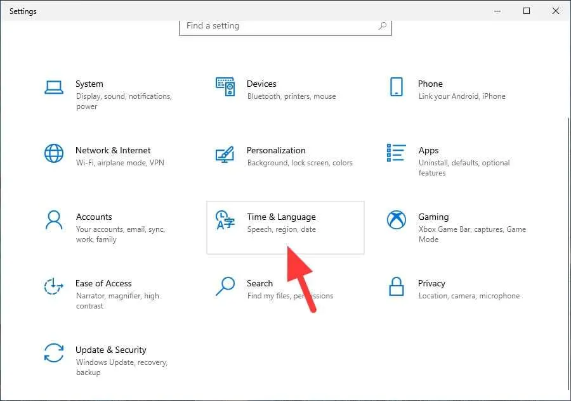Click 'Bluetooth, printers, mouse' description
Image resolution: width=571 pixels, height=401 pixels.
click(x=291, y=96)
